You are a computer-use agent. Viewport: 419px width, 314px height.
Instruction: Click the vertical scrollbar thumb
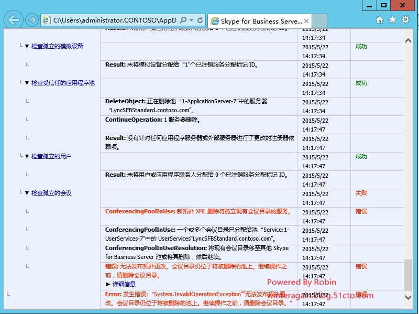click(x=408, y=275)
